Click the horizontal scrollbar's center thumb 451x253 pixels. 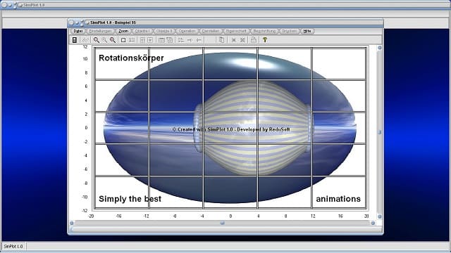[x=223, y=223]
